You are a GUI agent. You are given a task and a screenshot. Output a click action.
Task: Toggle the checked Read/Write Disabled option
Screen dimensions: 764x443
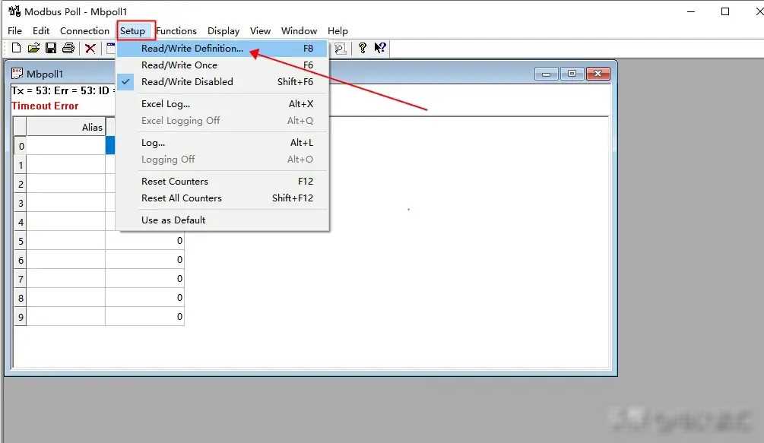[x=222, y=82]
